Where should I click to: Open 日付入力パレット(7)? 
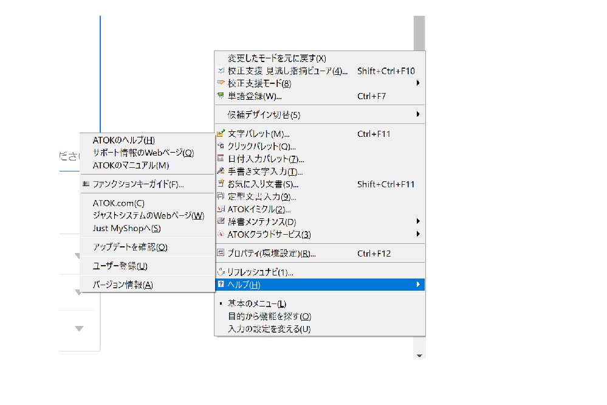266,159
